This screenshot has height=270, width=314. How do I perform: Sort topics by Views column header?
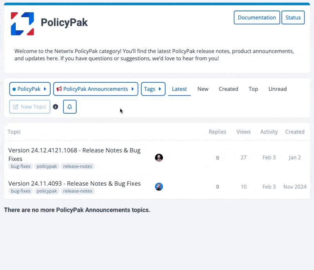pos(243,132)
